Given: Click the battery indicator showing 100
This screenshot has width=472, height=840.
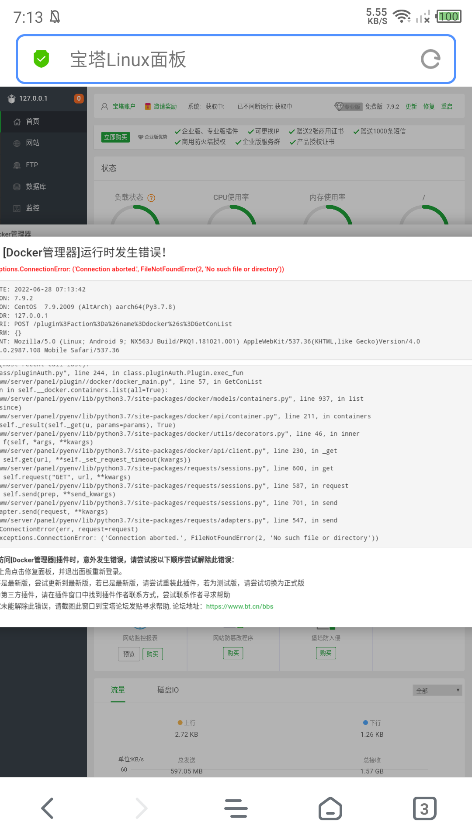Looking at the screenshot, I should coord(448,17).
